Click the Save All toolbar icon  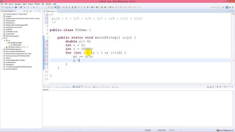(x=10, y=7)
